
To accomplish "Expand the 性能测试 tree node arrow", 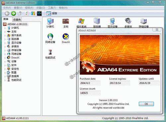I will [5, 80].
